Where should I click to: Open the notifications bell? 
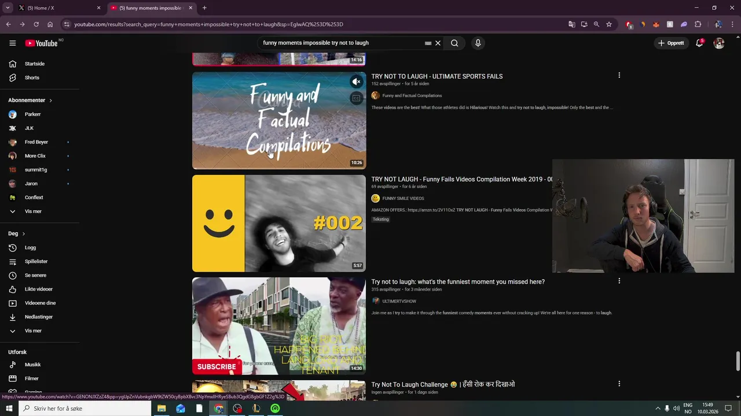[x=699, y=43]
